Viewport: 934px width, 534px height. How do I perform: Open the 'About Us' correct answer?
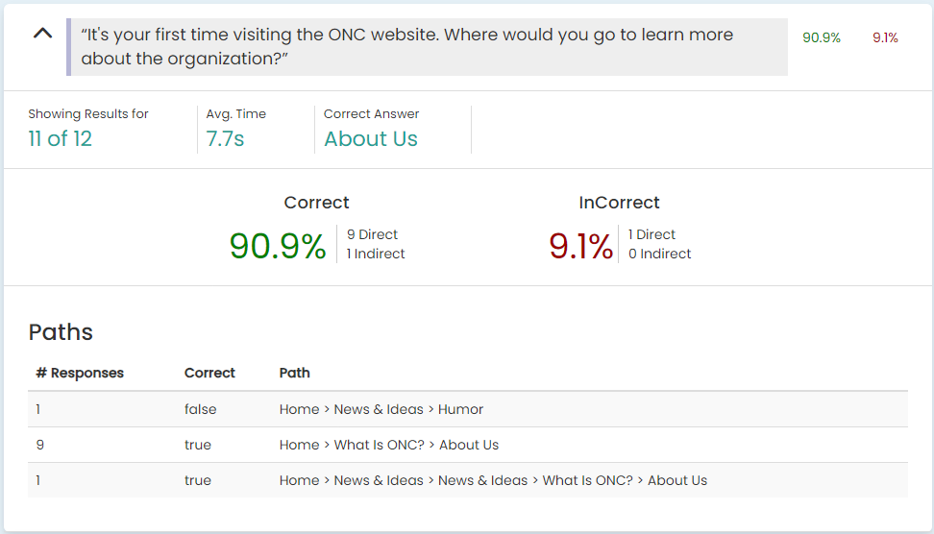click(371, 138)
